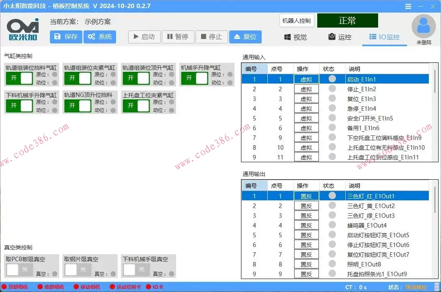Image resolution: width=441 pixels, height=292 pixels.
Task: Click 移动相机 status indicator
Action: (x=87, y=287)
